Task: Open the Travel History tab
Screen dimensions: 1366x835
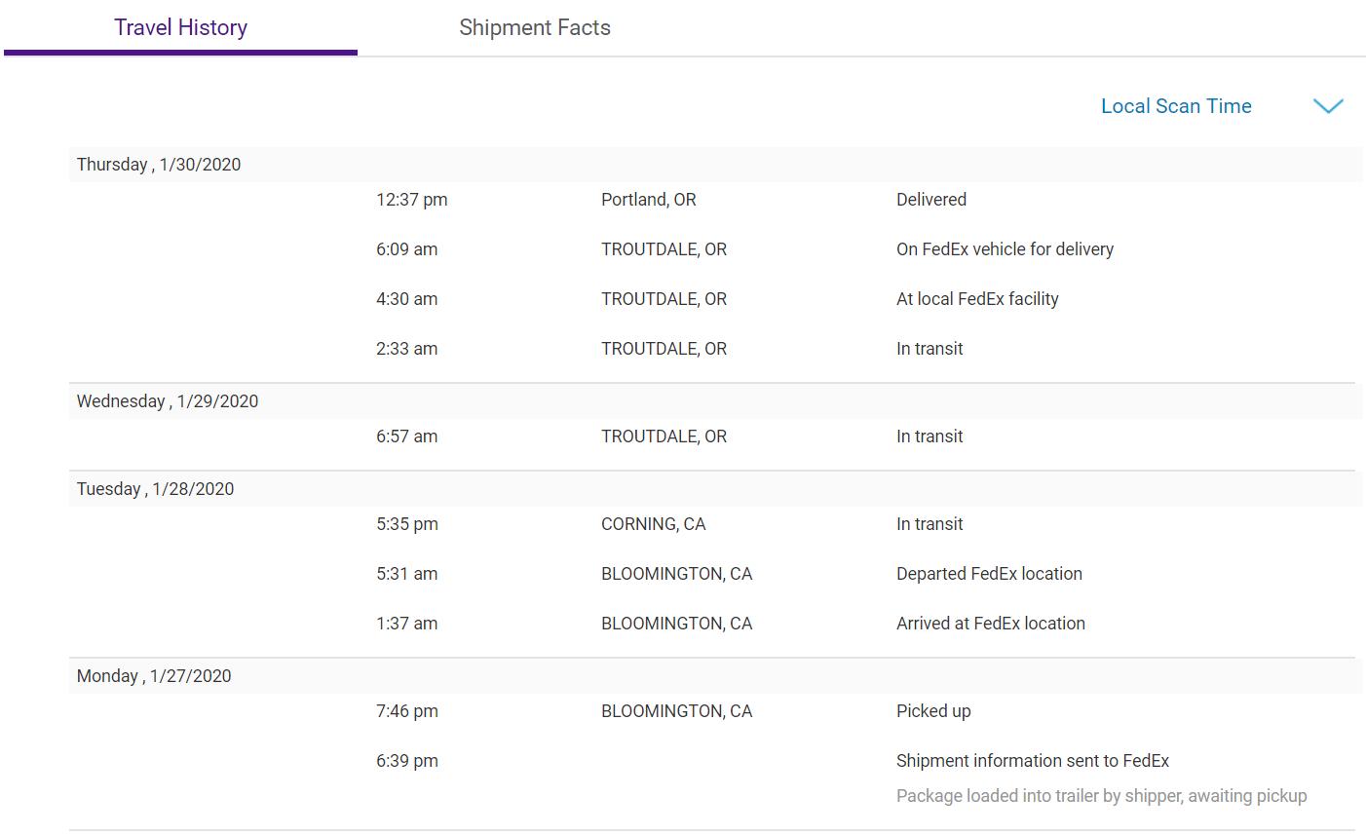Action: point(180,27)
